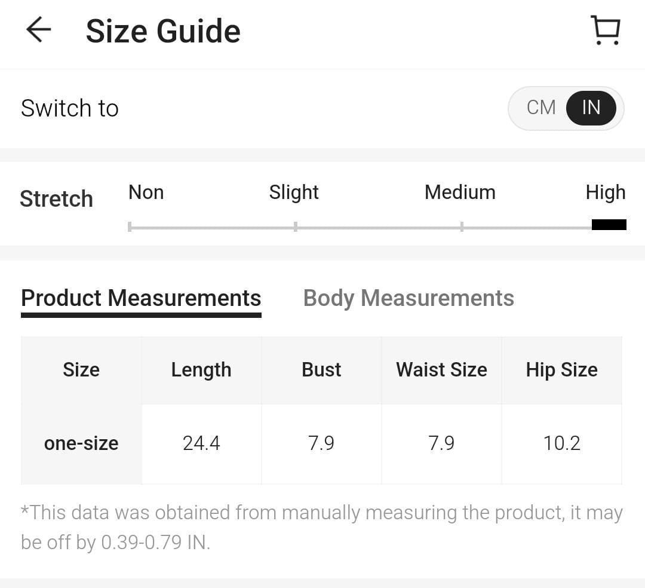Select the one-size row label
The image size is (645, 588).
pos(81,443)
